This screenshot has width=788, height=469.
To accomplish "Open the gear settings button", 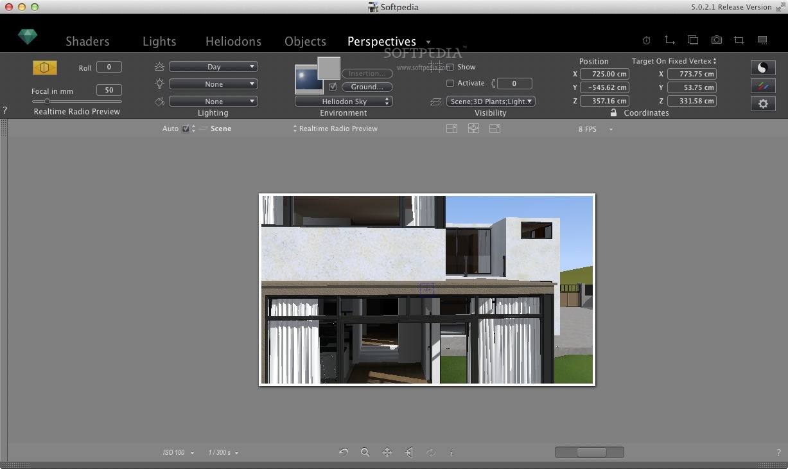I will point(762,103).
